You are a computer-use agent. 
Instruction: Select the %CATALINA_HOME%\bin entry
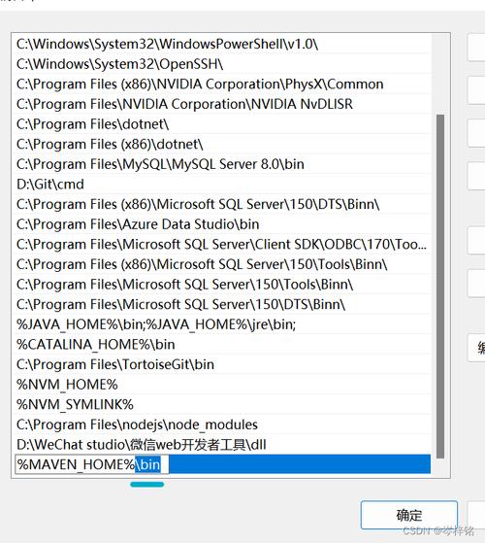click(223, 345)
